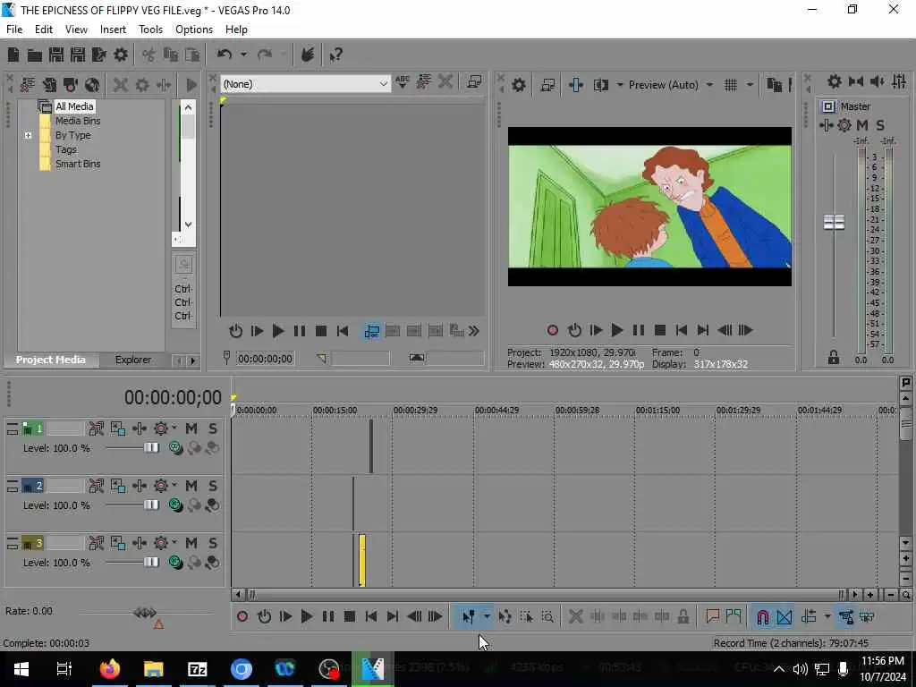Screen dimensions: 916x687
Task: Solo track 2 with S button
Action: pos(213,486)
